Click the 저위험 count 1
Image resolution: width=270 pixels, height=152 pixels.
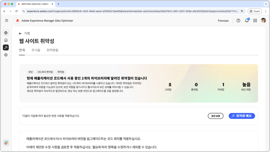pyautogui.click(x=223, y=84)
